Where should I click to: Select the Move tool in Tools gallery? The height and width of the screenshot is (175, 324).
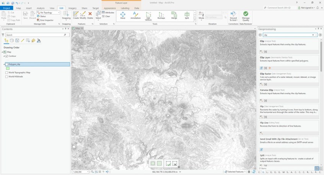click(123, 15)
